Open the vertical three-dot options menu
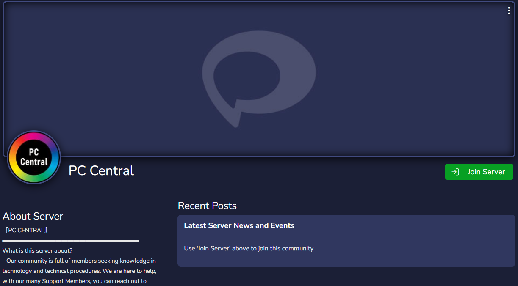 pos(509,11)
